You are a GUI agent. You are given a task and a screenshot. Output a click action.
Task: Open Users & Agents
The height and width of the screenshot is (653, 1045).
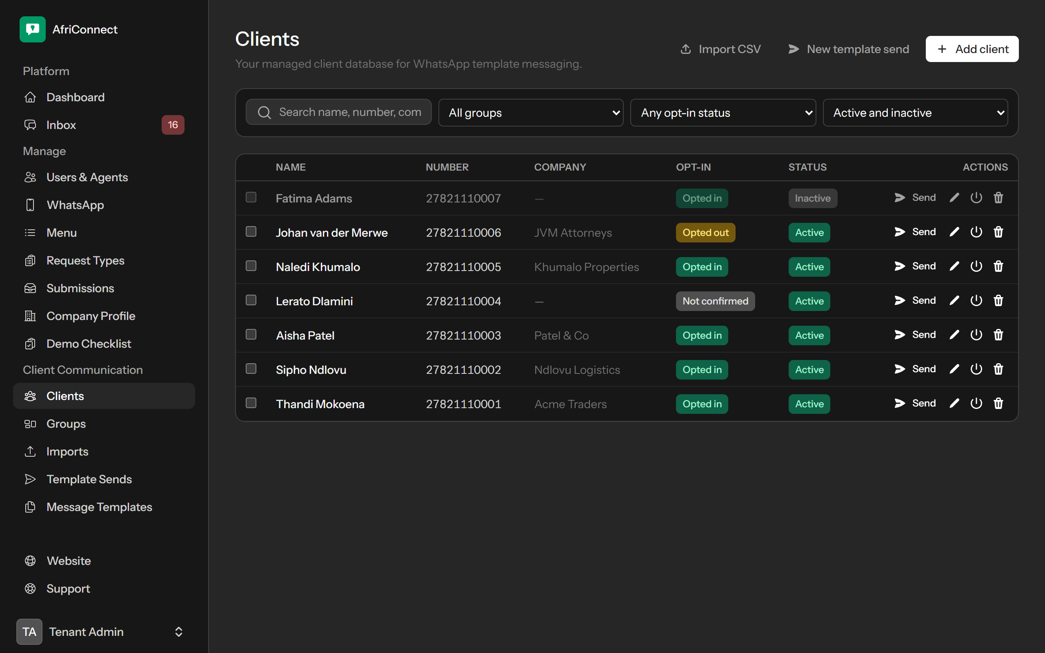tap(104, 177)
